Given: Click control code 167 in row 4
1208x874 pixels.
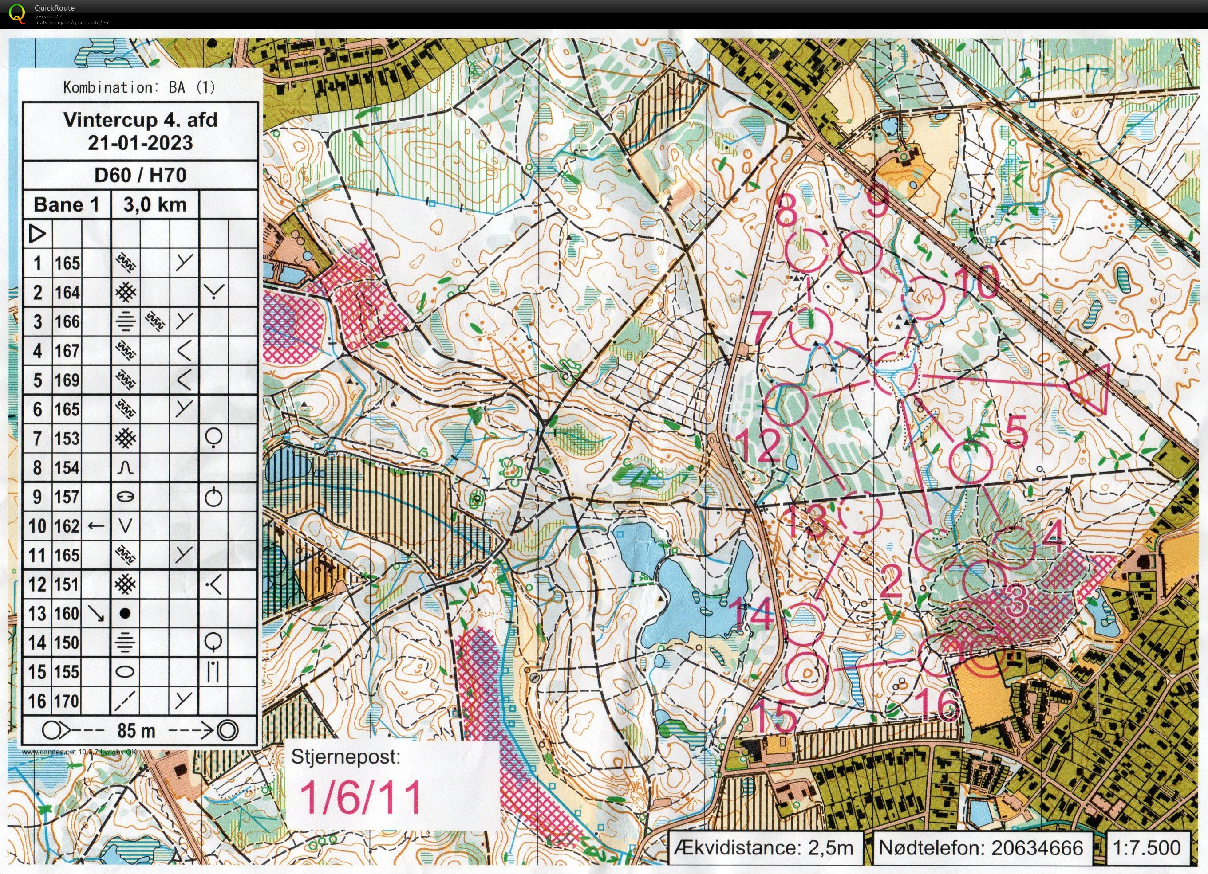Looking at the screenshot, I should click(x=67, y=351).
